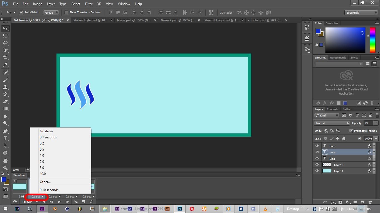
Task: Select the Lasso tool
Action: pos(5,43)
